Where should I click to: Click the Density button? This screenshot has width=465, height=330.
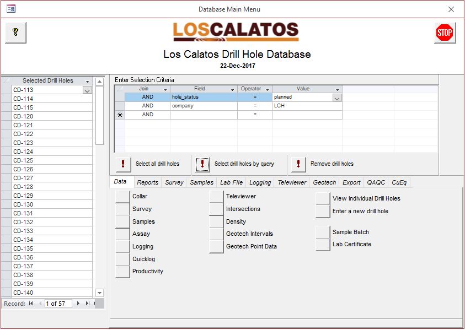(x=216, y=221)
